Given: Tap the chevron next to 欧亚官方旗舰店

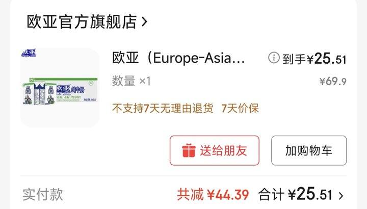Looking at the screenshot, I should click(x=144, y=22).
